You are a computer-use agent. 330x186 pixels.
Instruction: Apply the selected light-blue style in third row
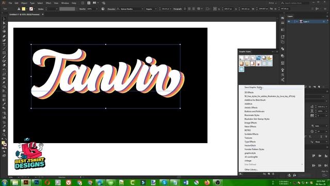[241, 69]
